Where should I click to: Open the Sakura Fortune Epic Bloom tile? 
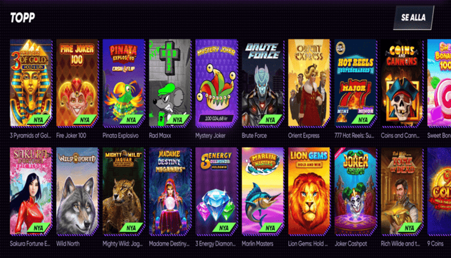pos(31,191)
